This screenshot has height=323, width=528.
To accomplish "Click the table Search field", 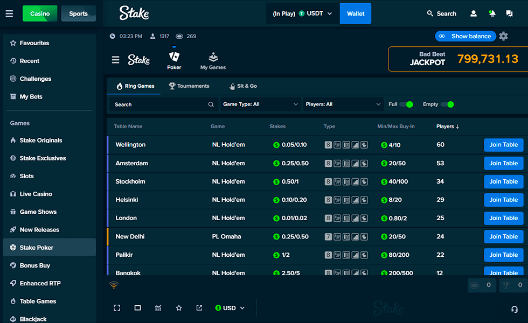I will click(164, 104).
